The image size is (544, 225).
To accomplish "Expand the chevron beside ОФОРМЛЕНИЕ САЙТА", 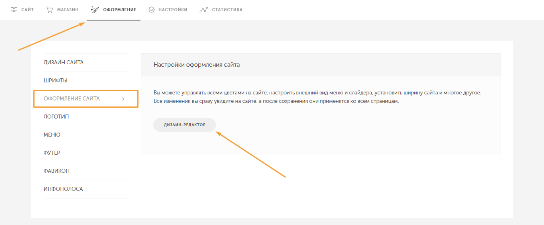I will click(x=123, y=99).
